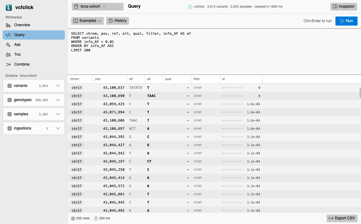
Task: Click the Run play triangle icon
Action: (x=342, y=21)
